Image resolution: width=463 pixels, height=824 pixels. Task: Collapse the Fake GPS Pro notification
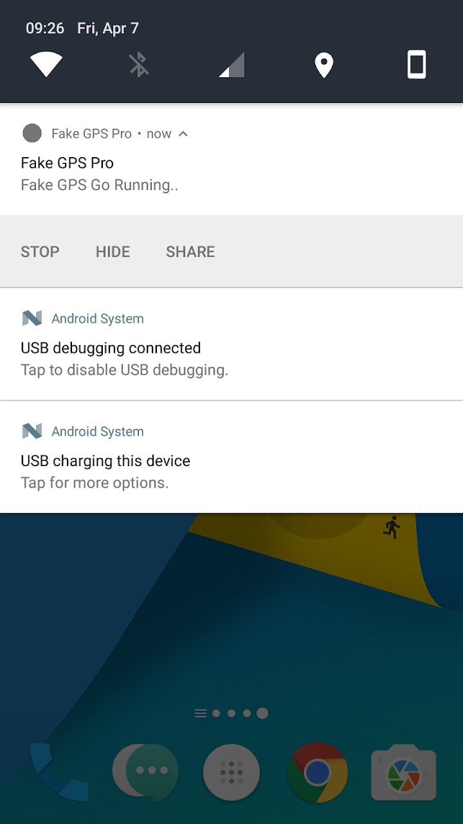(x=183, y=133)
